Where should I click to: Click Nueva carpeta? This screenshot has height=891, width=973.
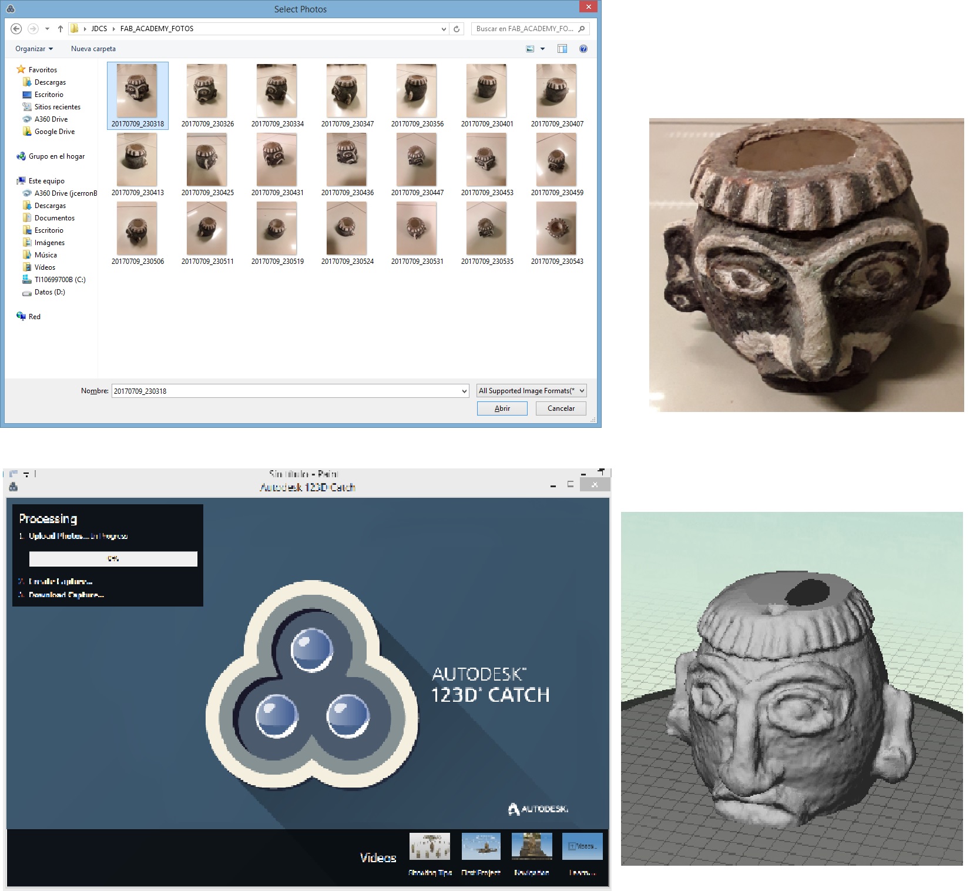tap(93, 49)
